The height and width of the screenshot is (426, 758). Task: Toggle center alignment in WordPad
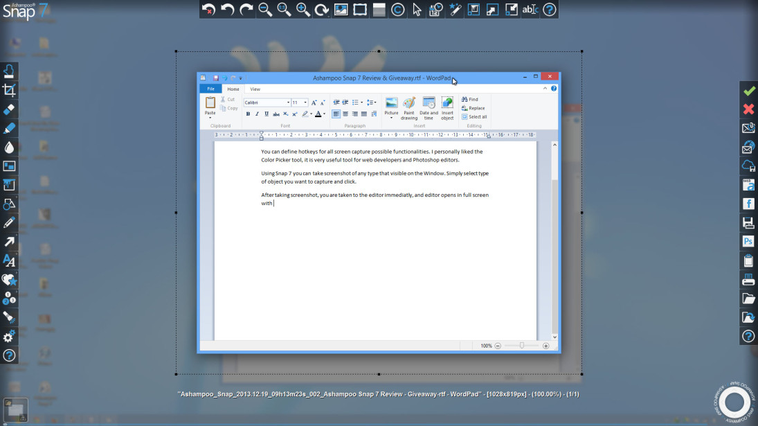tap(345, 114)
